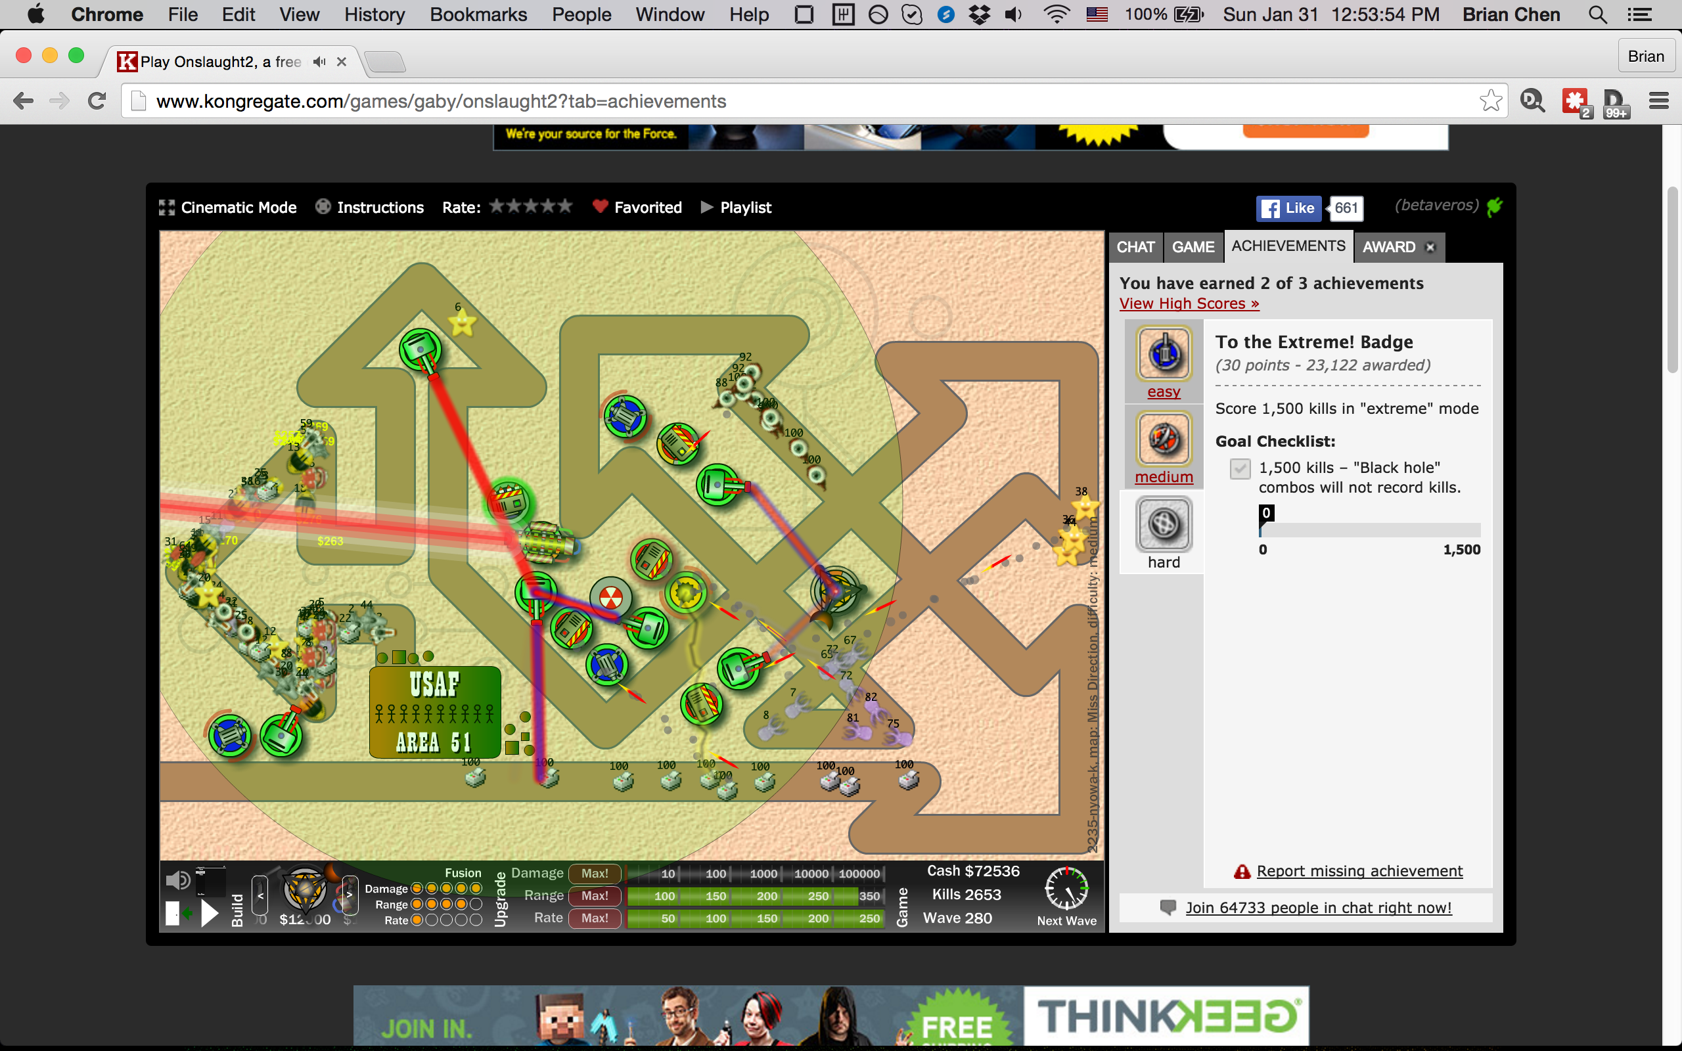Screen dimensions: 1682x1051
Task: Show previous turret in Build selector
Action: click(260, 896)
